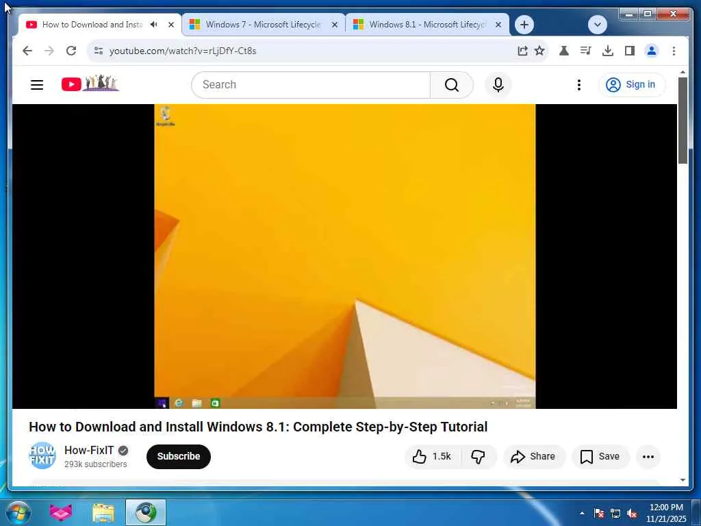Screen dimensions: 701x526
Task: Click the page vertical scrollbar thumb
Action: coord(683,121)
